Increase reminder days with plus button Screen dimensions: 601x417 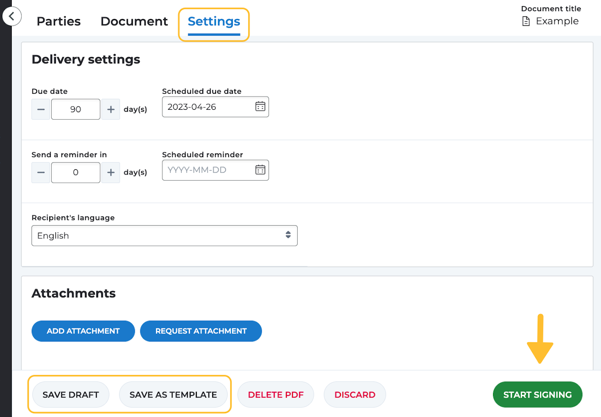(x=111, y=173)
